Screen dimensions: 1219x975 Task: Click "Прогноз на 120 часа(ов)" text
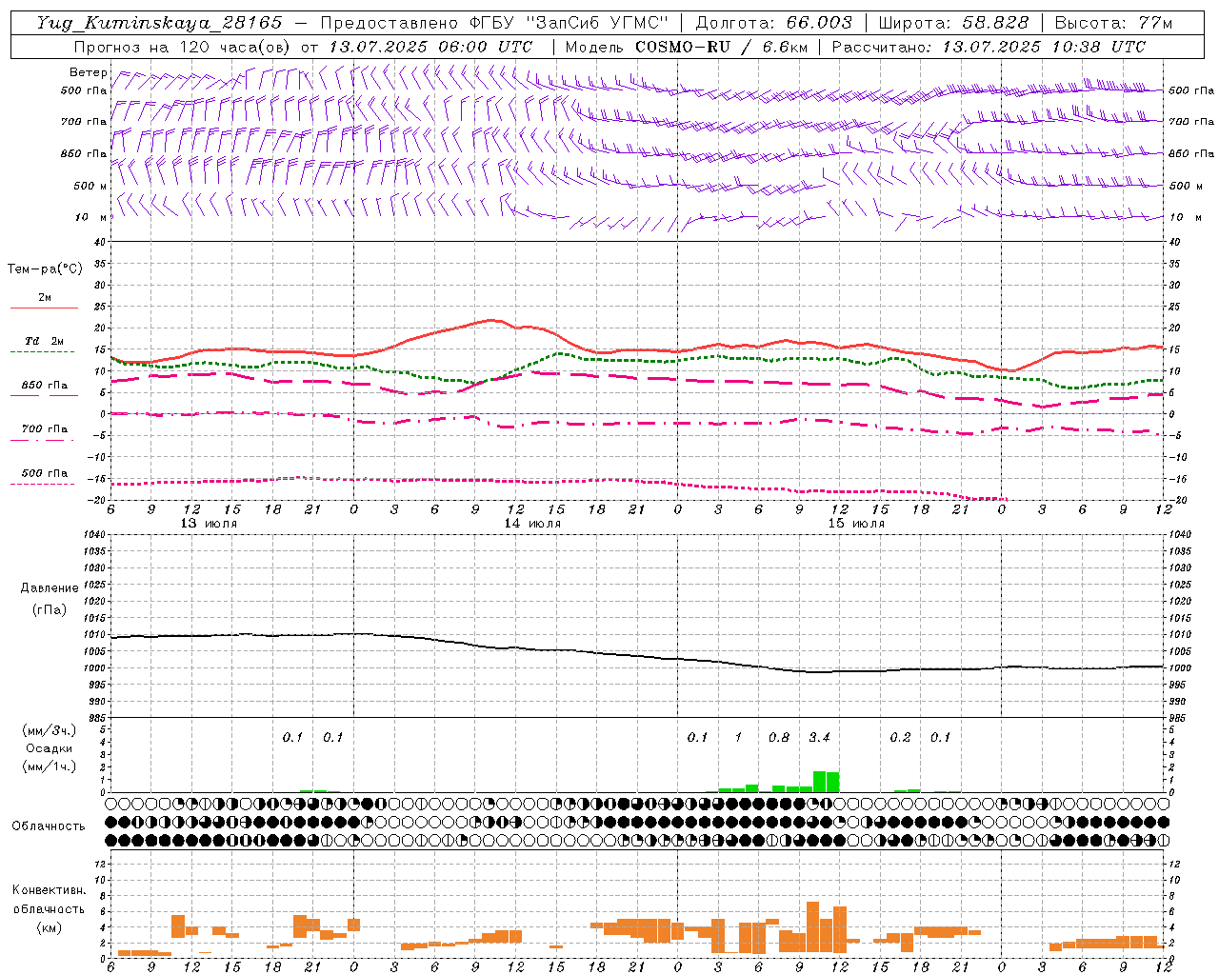[x=183, y=47]
